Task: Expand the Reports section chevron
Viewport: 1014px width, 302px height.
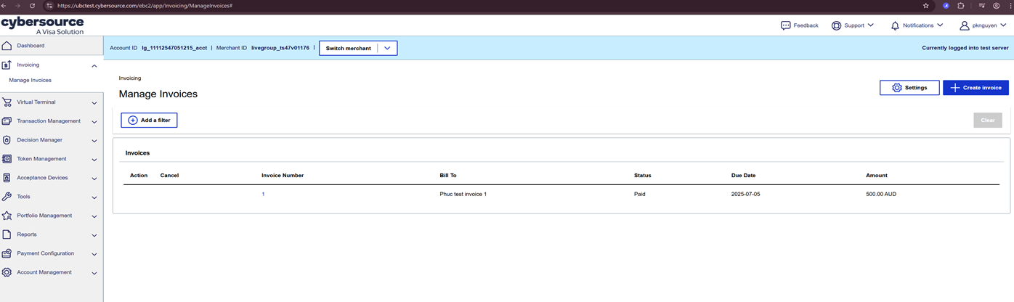Action: tap(94, 235)
